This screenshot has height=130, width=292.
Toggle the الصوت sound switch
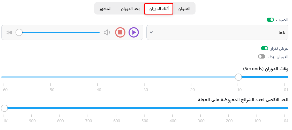[270, 20]
